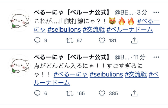Image resolution: width=168 pixels, height=108 pixels.
Task: Open the more options menu on the 3分 tweet
Action: pos(156,12)
